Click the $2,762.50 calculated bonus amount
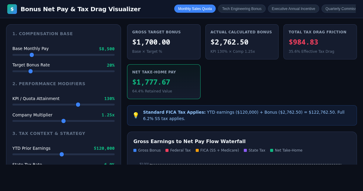The width and height of the screenshot is (363, 191). pyautogui.click(x=229, y=42)
